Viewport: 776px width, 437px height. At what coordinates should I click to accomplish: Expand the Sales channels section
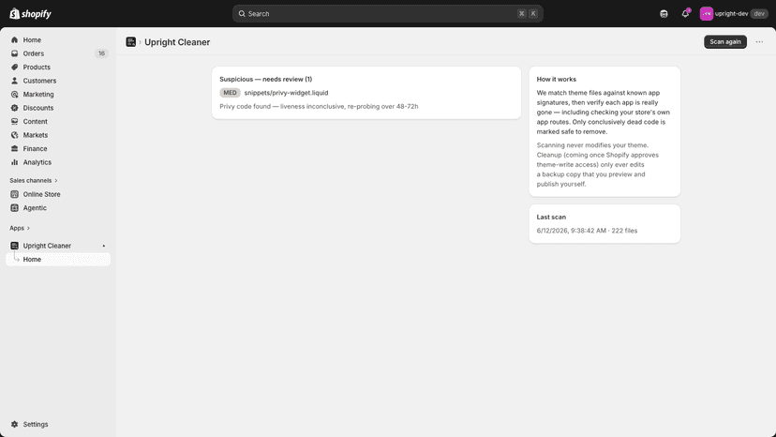tap(33, 180)
